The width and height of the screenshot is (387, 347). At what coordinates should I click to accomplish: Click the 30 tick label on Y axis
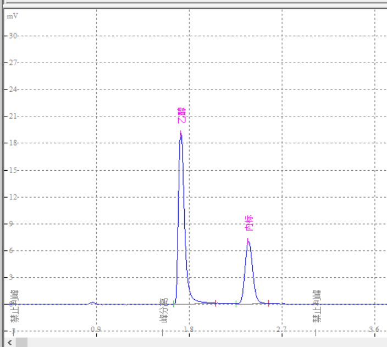13,36
